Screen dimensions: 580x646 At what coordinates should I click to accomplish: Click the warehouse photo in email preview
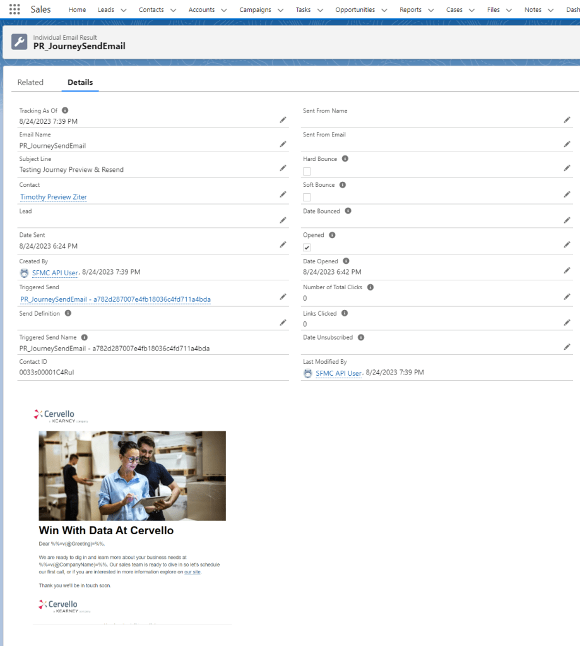pyautogui.click(x=132, y=476)
